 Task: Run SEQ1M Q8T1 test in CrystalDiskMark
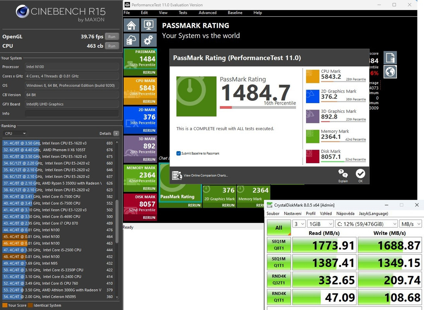[279, 245]
